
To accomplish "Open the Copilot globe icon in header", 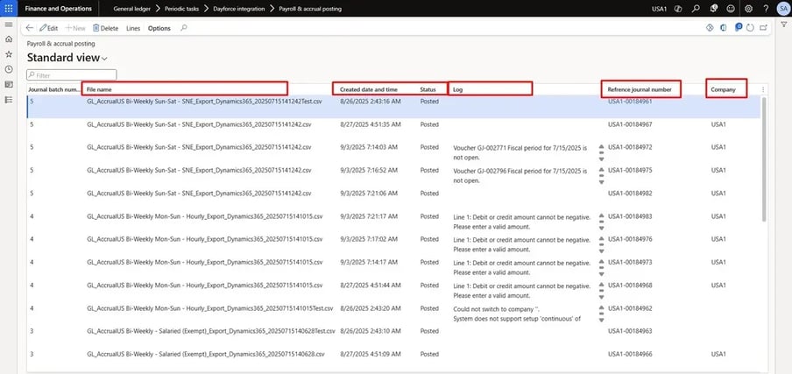I will click(679, 9).
